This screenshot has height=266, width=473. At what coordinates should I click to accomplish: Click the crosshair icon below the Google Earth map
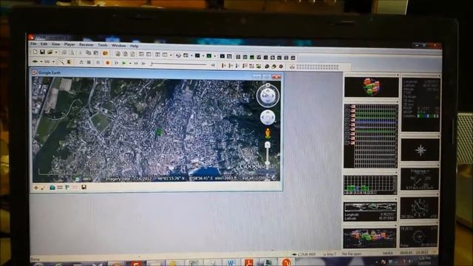[x=36, y=188]
